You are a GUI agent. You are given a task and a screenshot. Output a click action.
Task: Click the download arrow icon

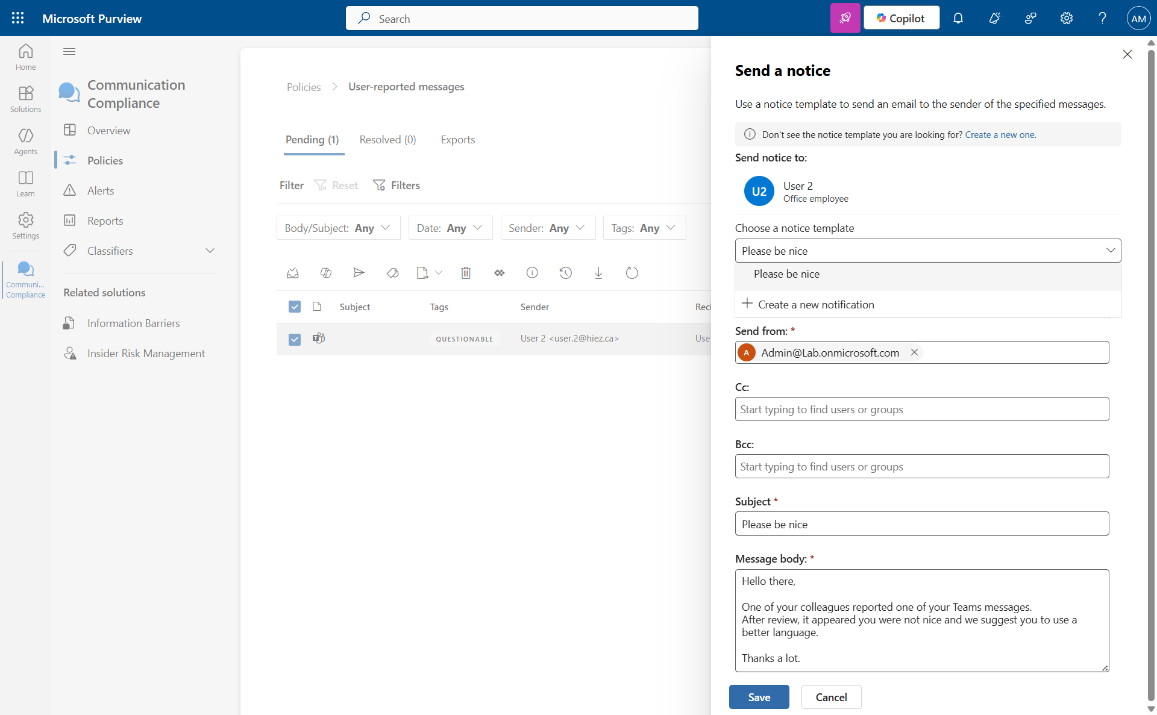pos(598,273)
